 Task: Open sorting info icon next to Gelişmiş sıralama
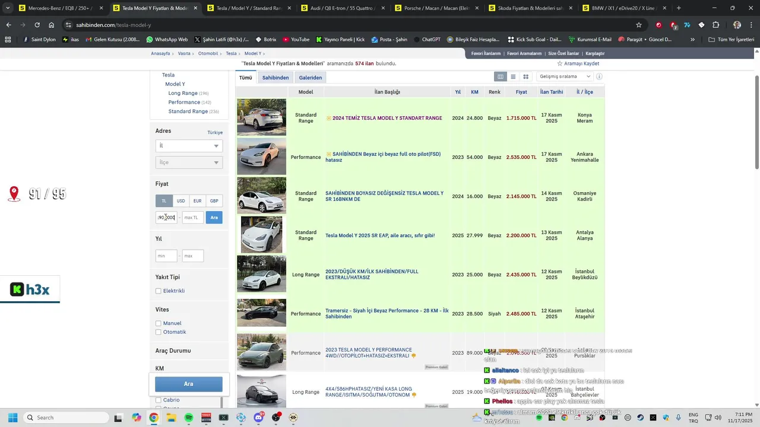pyautogui.click(x=599, y=77)
